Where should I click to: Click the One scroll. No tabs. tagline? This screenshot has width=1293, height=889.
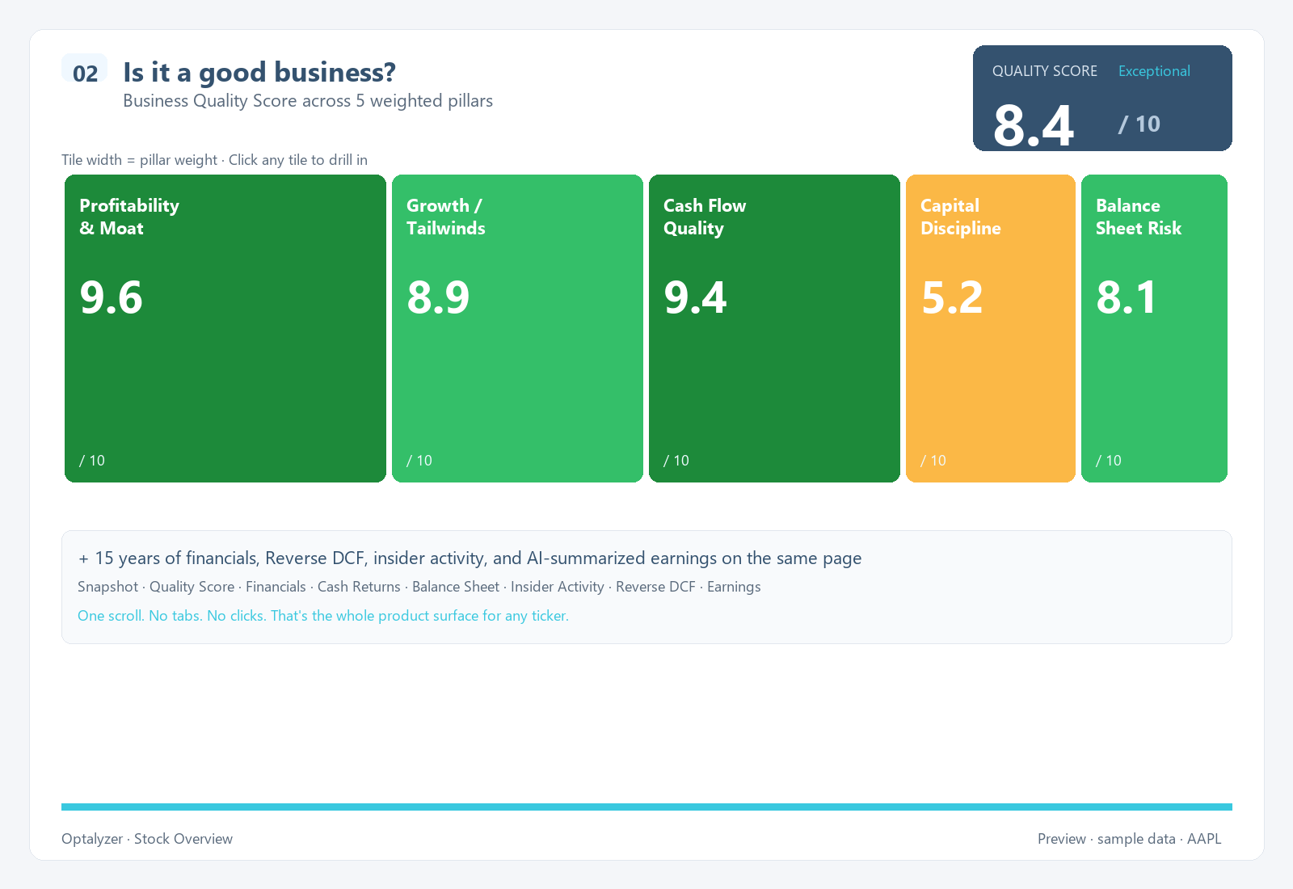tap(323, 616)
